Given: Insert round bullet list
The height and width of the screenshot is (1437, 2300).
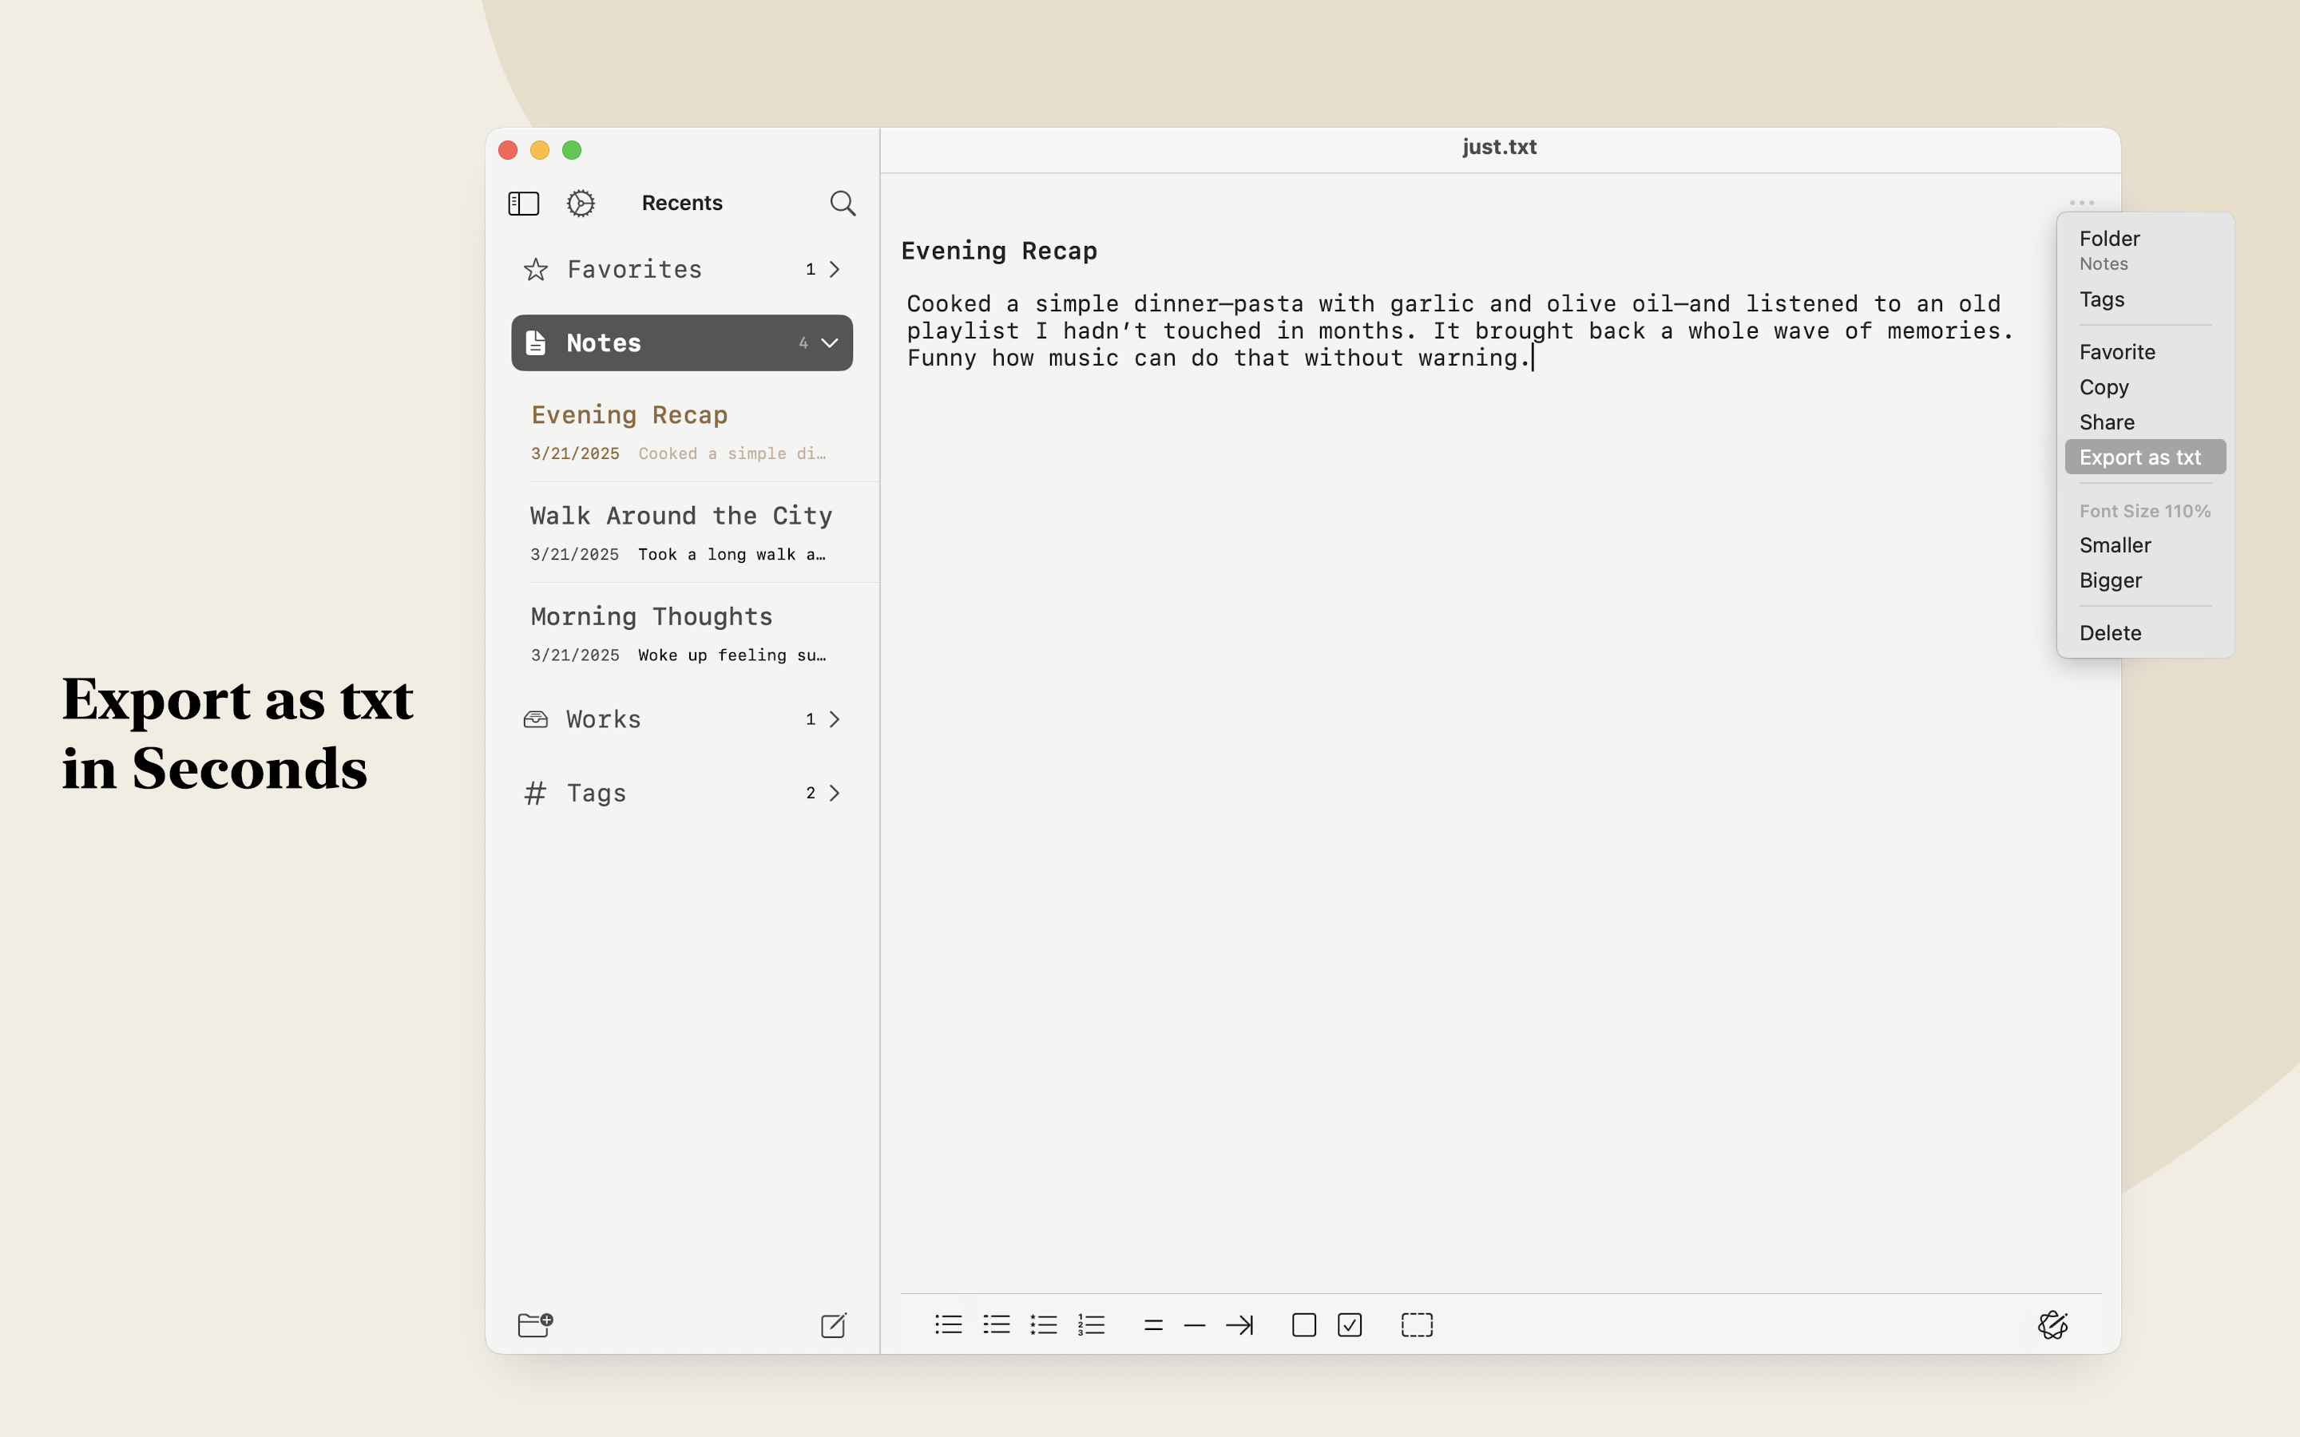Looking at the screenshot, I should click(949, 1325).
